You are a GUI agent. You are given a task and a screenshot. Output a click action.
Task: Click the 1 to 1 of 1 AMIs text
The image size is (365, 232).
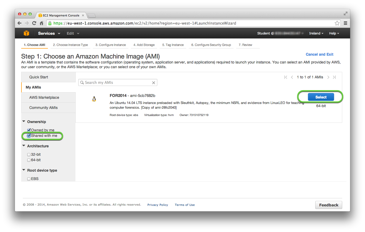(x=310, y=77)
